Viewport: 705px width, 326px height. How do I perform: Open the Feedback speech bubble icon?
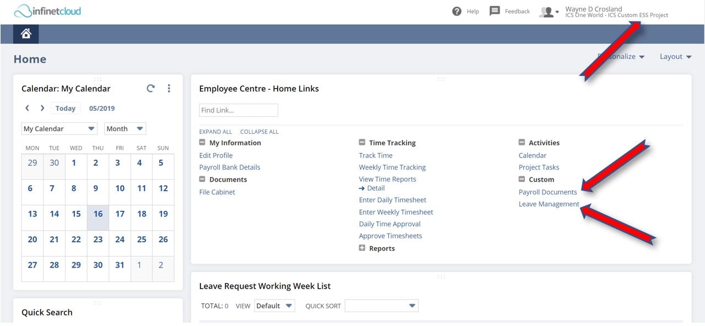(x=495, y=11)
